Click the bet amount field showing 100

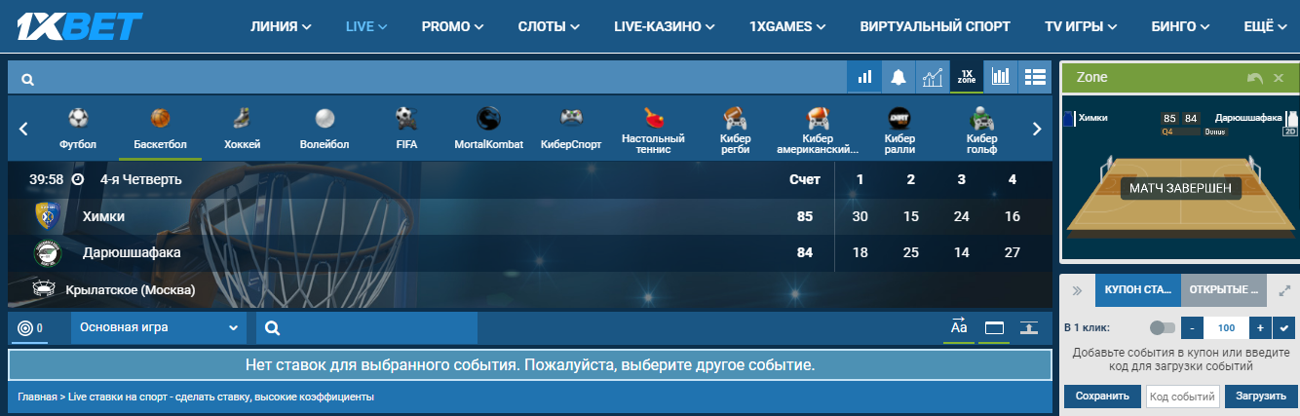tap(1226, 327)
